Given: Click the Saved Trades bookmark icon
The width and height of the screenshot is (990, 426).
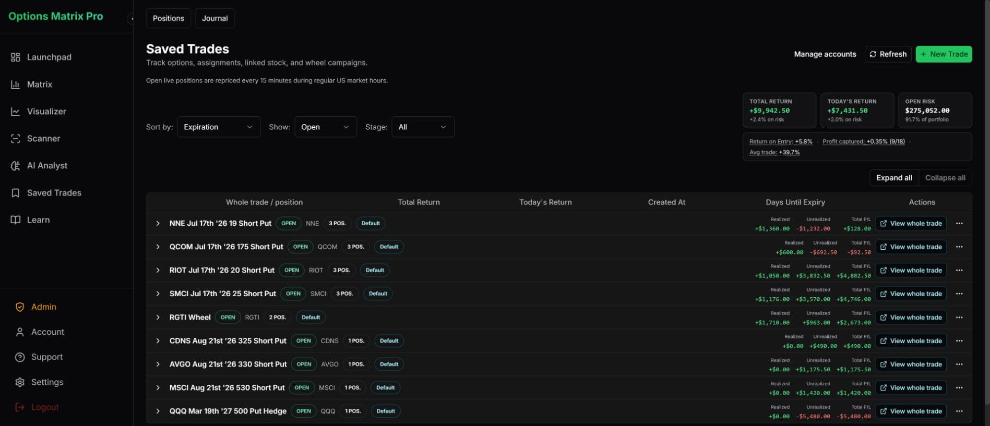Looking at the screenshot, I should 16,192.
